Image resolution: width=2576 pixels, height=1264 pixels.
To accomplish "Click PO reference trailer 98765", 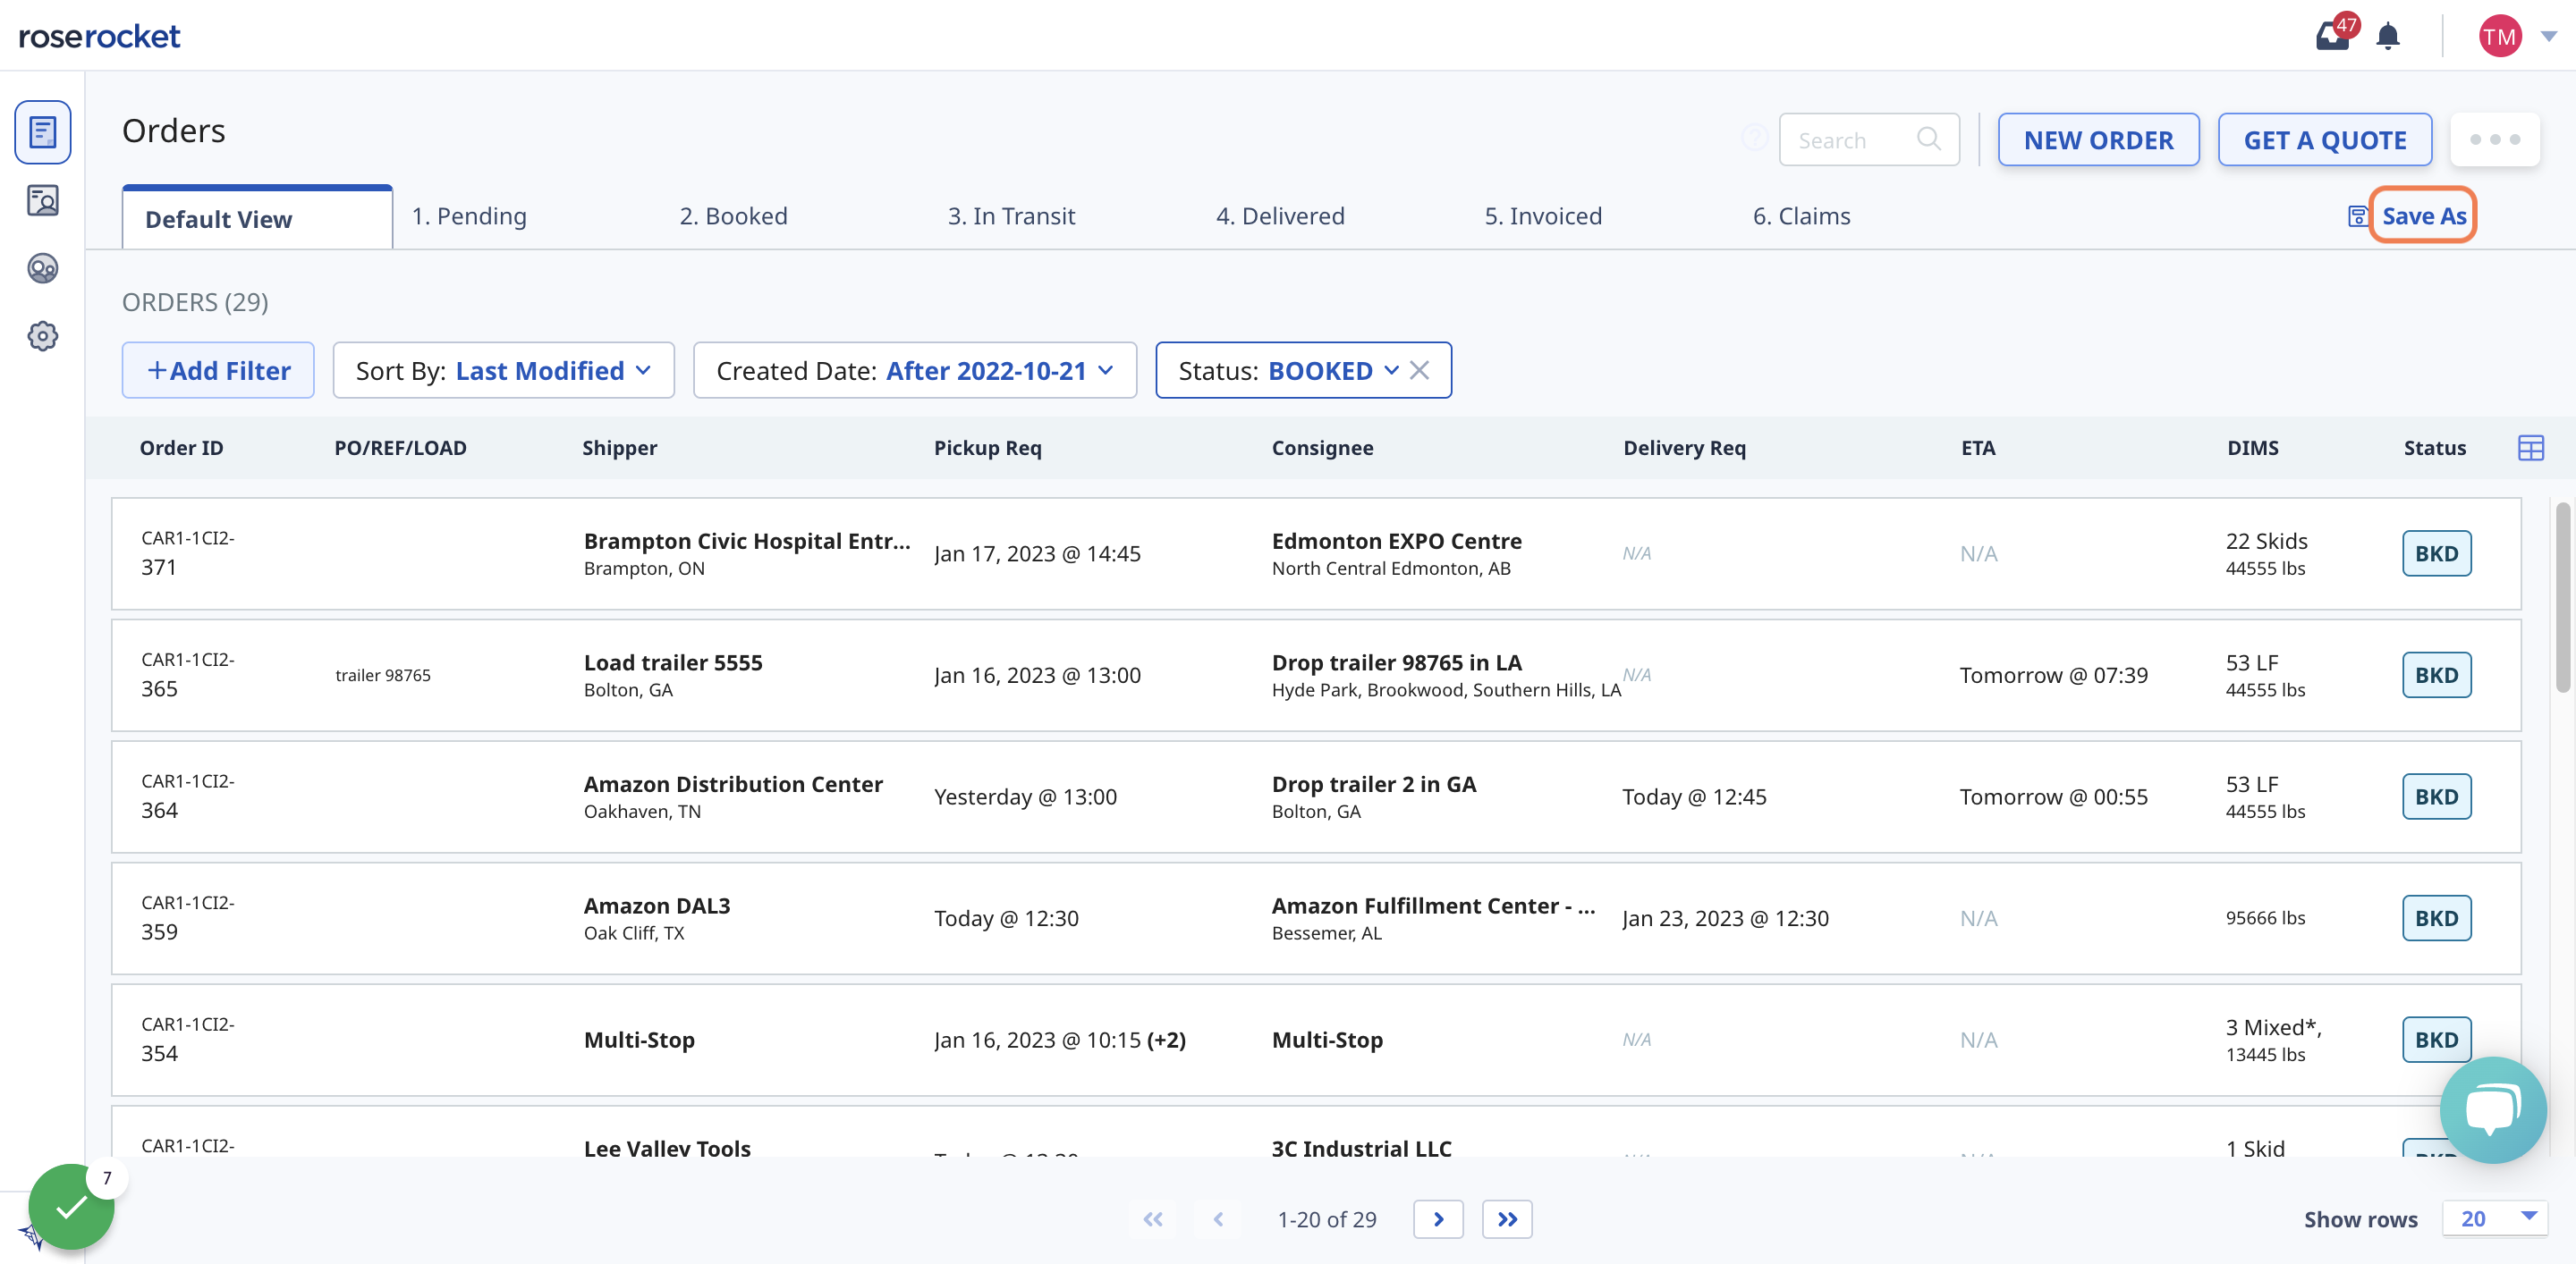I will point(383,676).
